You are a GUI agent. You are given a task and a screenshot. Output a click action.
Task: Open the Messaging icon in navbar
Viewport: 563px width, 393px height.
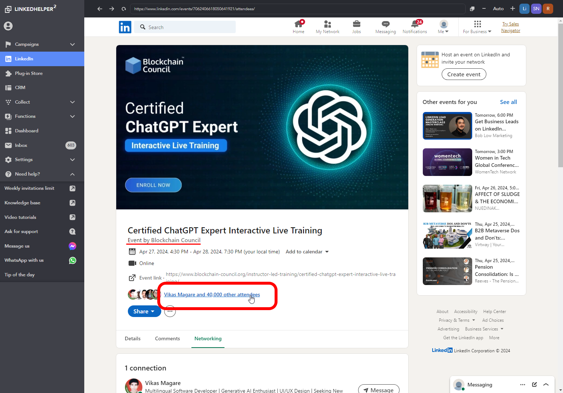[385, 24]
